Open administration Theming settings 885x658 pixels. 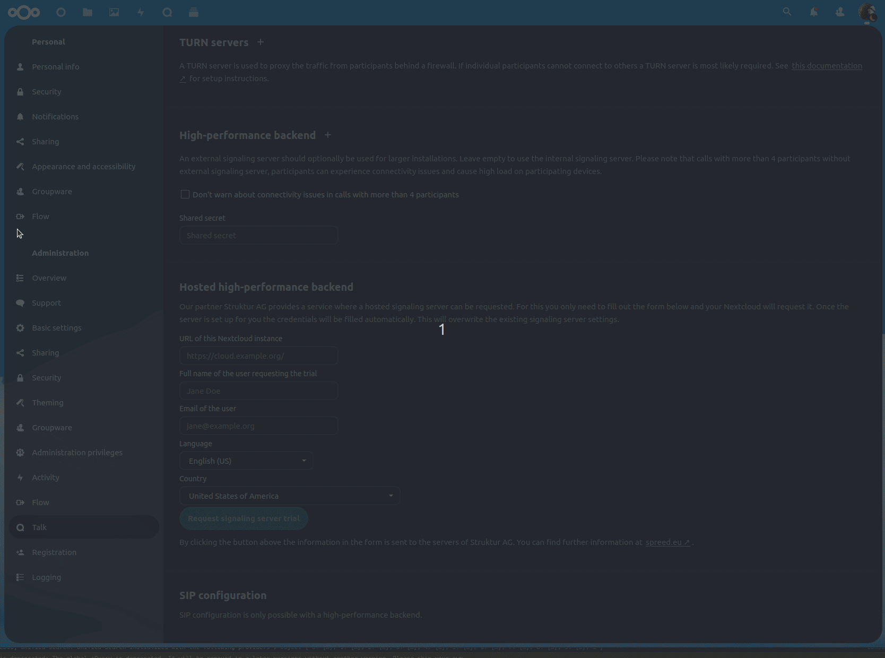pos(84,403)
